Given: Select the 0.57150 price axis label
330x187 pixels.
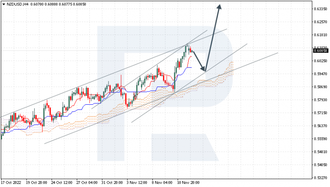Looking at the screenshot, I should tap(321, 113).
